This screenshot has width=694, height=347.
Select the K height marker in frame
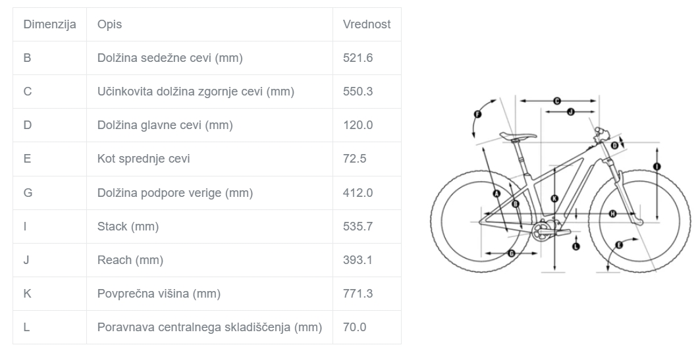[554, 198]
